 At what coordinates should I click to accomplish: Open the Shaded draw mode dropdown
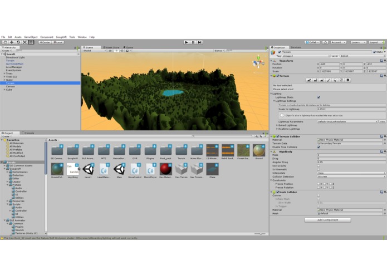94,51
